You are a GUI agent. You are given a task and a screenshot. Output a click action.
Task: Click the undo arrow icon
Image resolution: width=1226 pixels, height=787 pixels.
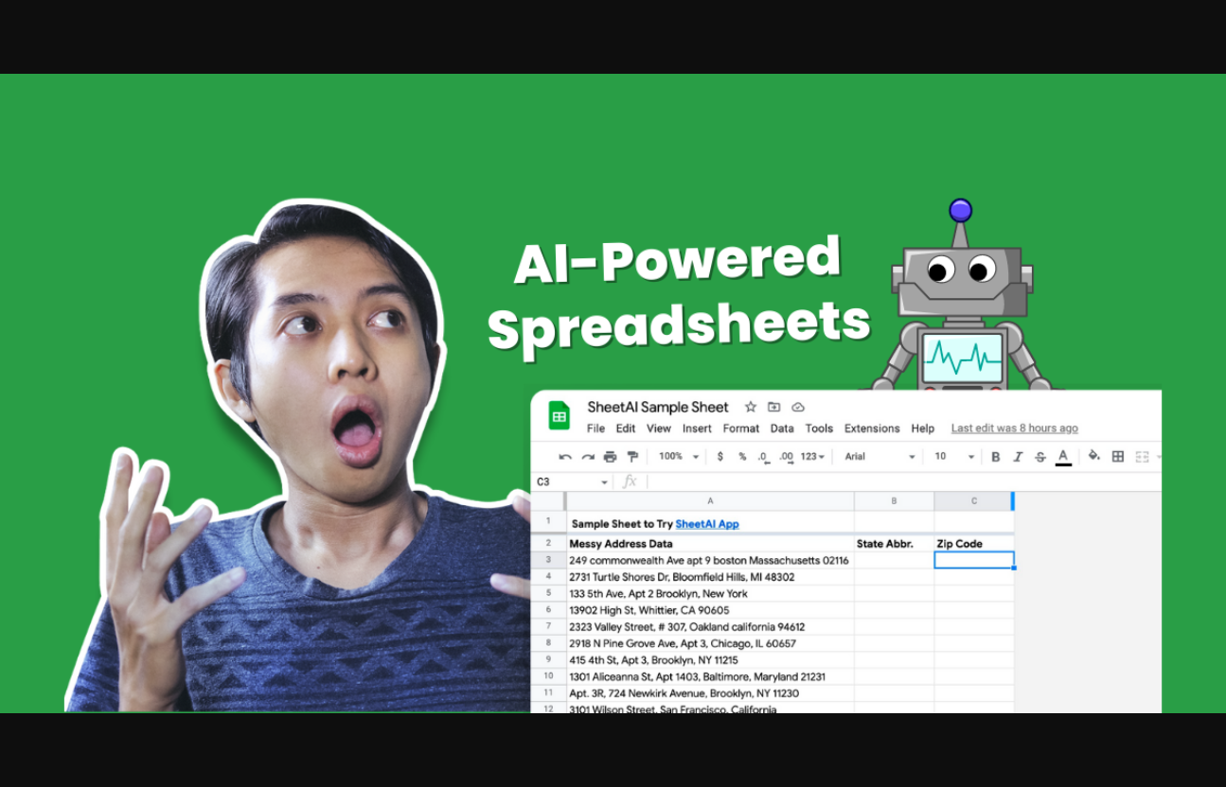click(565, 457)
